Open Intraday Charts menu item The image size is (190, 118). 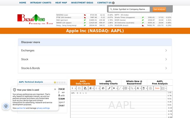(x=41, y=3)
